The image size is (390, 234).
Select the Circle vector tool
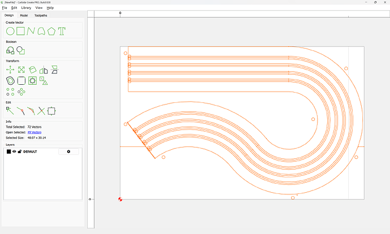10,31
